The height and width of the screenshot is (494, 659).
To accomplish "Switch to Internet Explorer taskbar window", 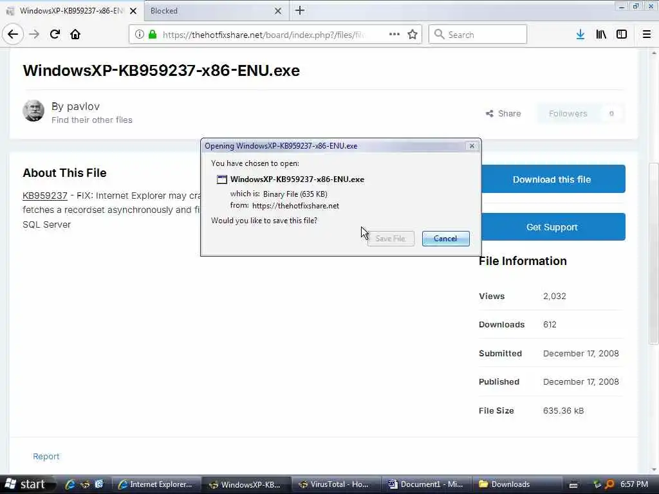I will click(156, 484).
